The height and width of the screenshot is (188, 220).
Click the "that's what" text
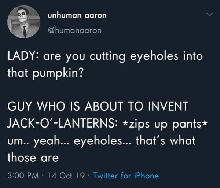pyautogui.click(x=166, y=141)
